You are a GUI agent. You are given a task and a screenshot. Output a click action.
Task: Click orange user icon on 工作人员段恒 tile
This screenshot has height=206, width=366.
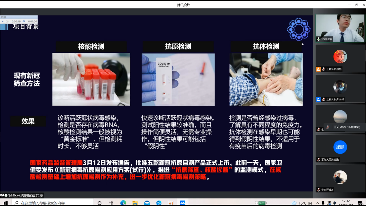[318, 69]
